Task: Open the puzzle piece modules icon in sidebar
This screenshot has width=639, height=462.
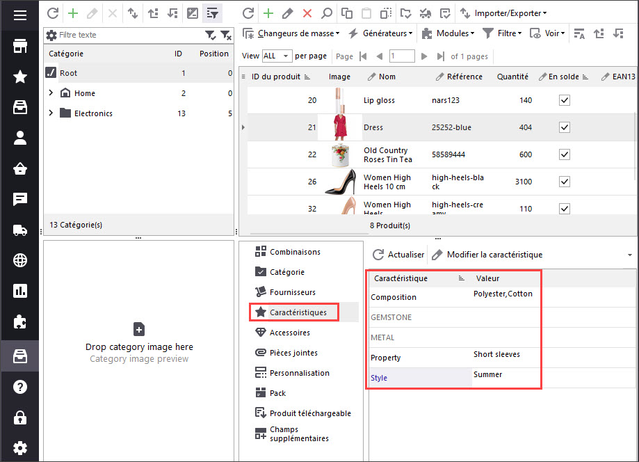Action: pyautogui.click(x=20, y=321)
